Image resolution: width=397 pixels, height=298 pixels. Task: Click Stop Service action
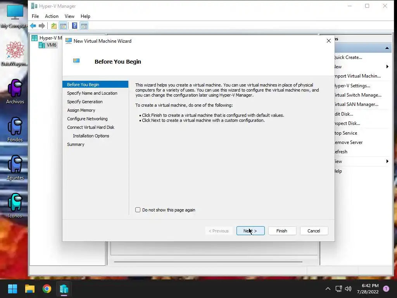point(346,133)
